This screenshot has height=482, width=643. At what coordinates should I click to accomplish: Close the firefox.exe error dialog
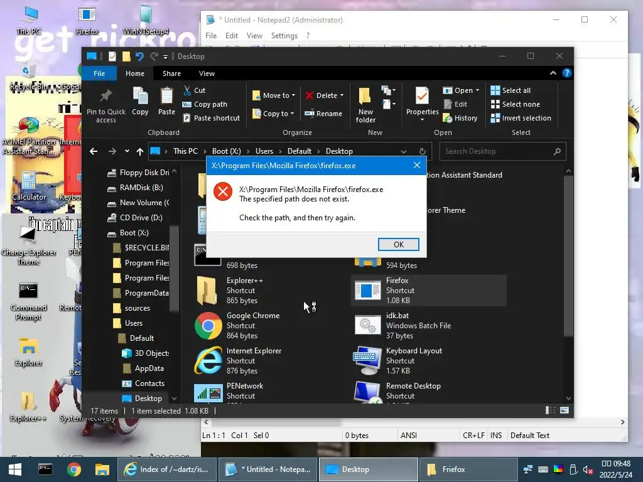(x=417, y=165)
